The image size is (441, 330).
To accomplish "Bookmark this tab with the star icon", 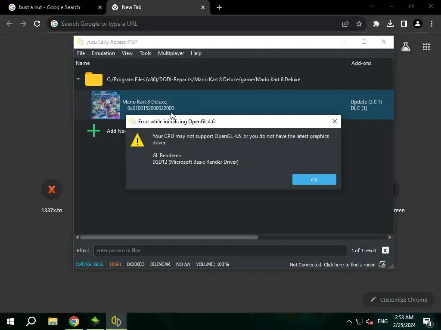I will click(x=359, y=24).
